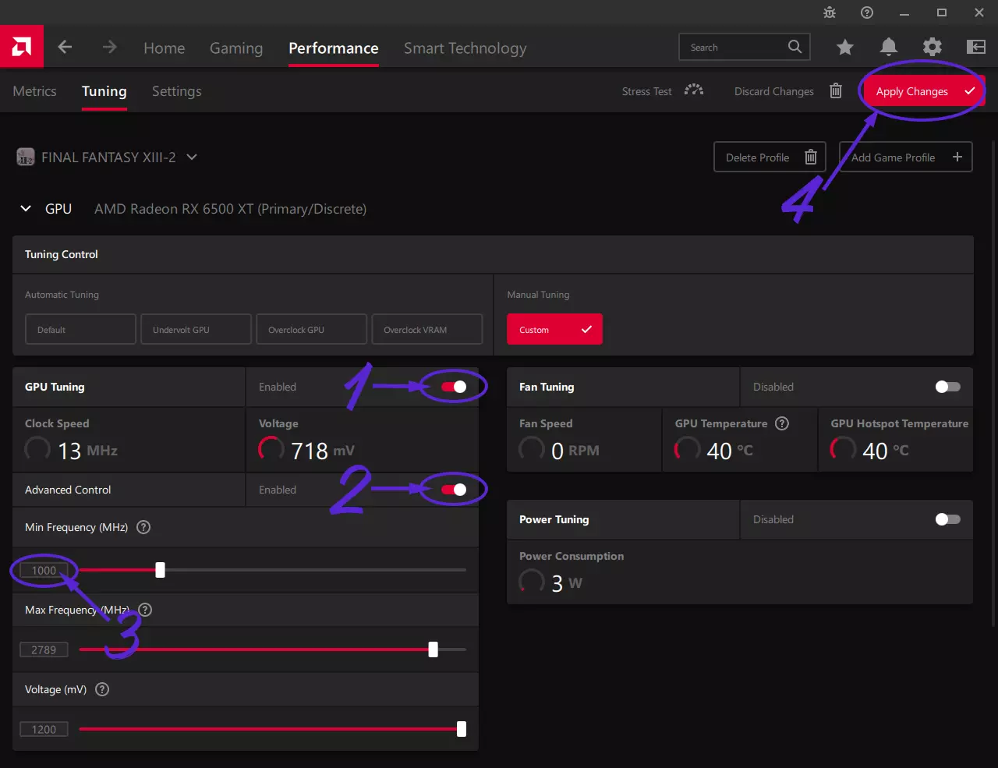This screenshot has height=768, width=998.
Task: Open the Home tab
Action: (165, 48)
